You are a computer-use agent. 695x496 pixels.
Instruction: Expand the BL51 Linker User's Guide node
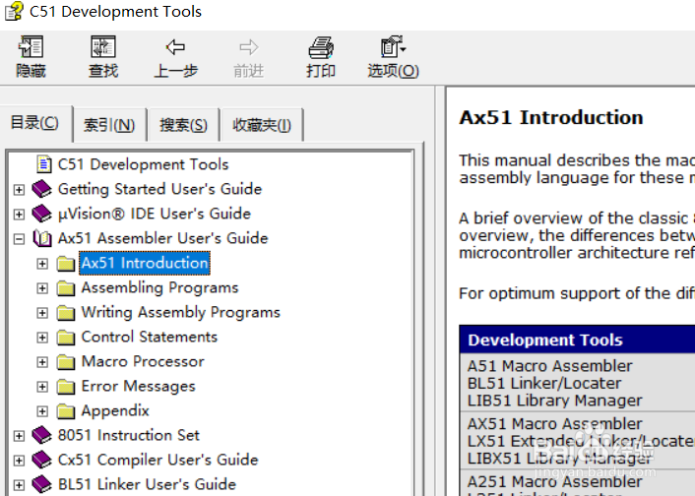[19, 485]
